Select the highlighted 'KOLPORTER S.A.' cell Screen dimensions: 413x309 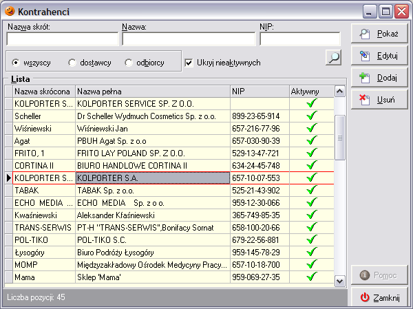[x=153, y=178]
